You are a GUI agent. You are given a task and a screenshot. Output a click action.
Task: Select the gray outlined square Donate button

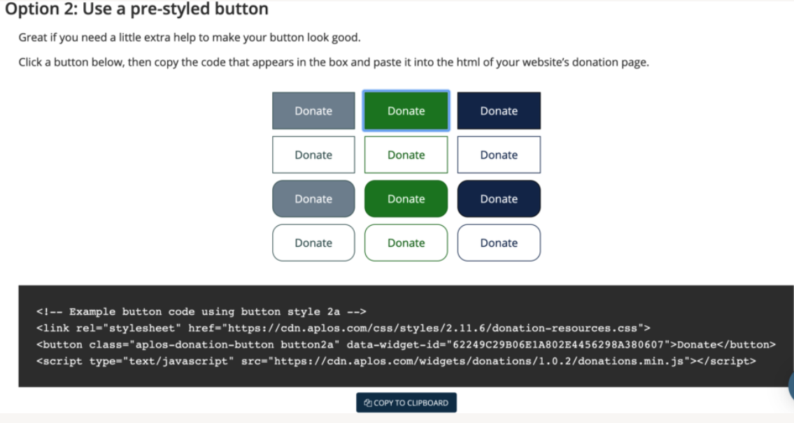313,155
